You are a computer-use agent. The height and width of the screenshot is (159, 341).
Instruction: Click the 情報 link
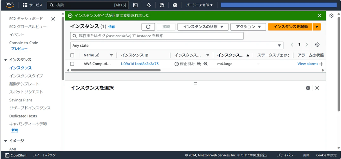coord(111,27)
